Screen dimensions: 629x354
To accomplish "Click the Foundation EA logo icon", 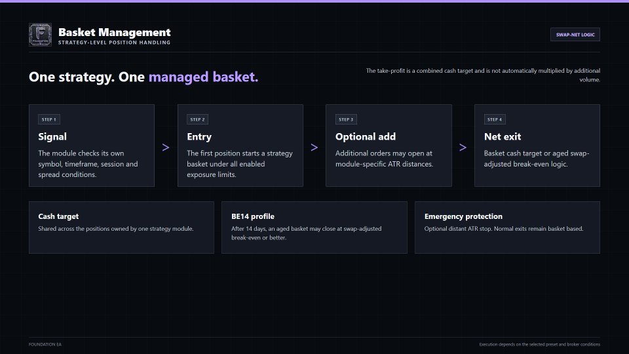I will pyautogui.click(x=40, y=35).
